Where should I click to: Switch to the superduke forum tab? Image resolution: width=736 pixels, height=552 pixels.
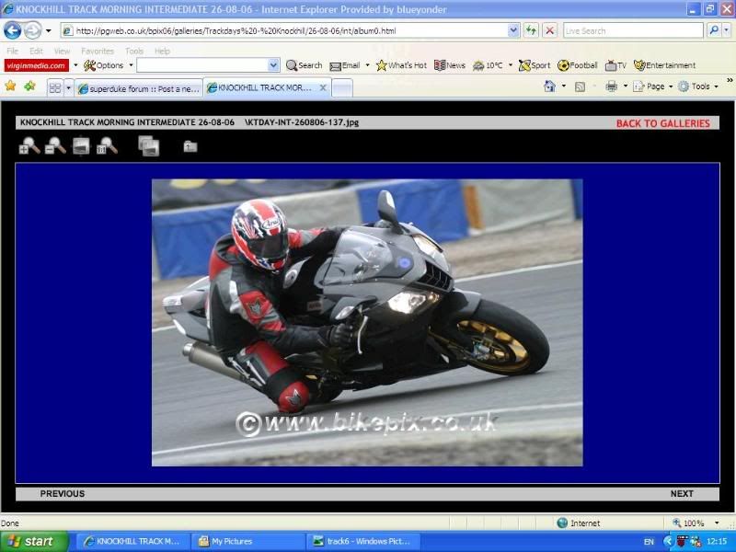click(x=136, y=88)
